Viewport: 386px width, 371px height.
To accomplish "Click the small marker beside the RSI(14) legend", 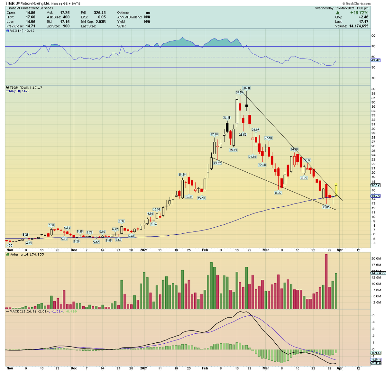I will (7, 31).
